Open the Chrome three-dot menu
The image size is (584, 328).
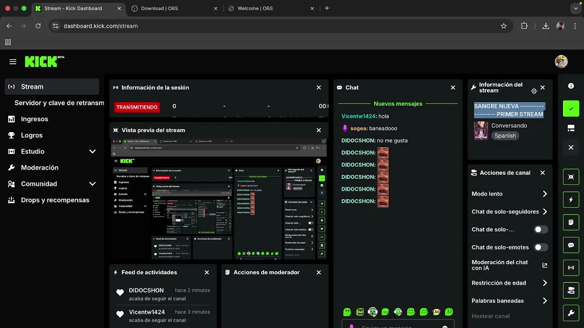[575, 26]
